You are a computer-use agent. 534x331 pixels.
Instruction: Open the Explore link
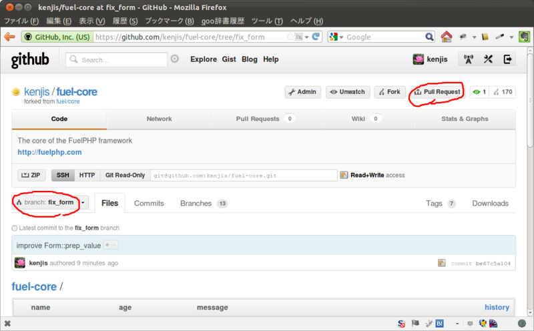point(204,59)
